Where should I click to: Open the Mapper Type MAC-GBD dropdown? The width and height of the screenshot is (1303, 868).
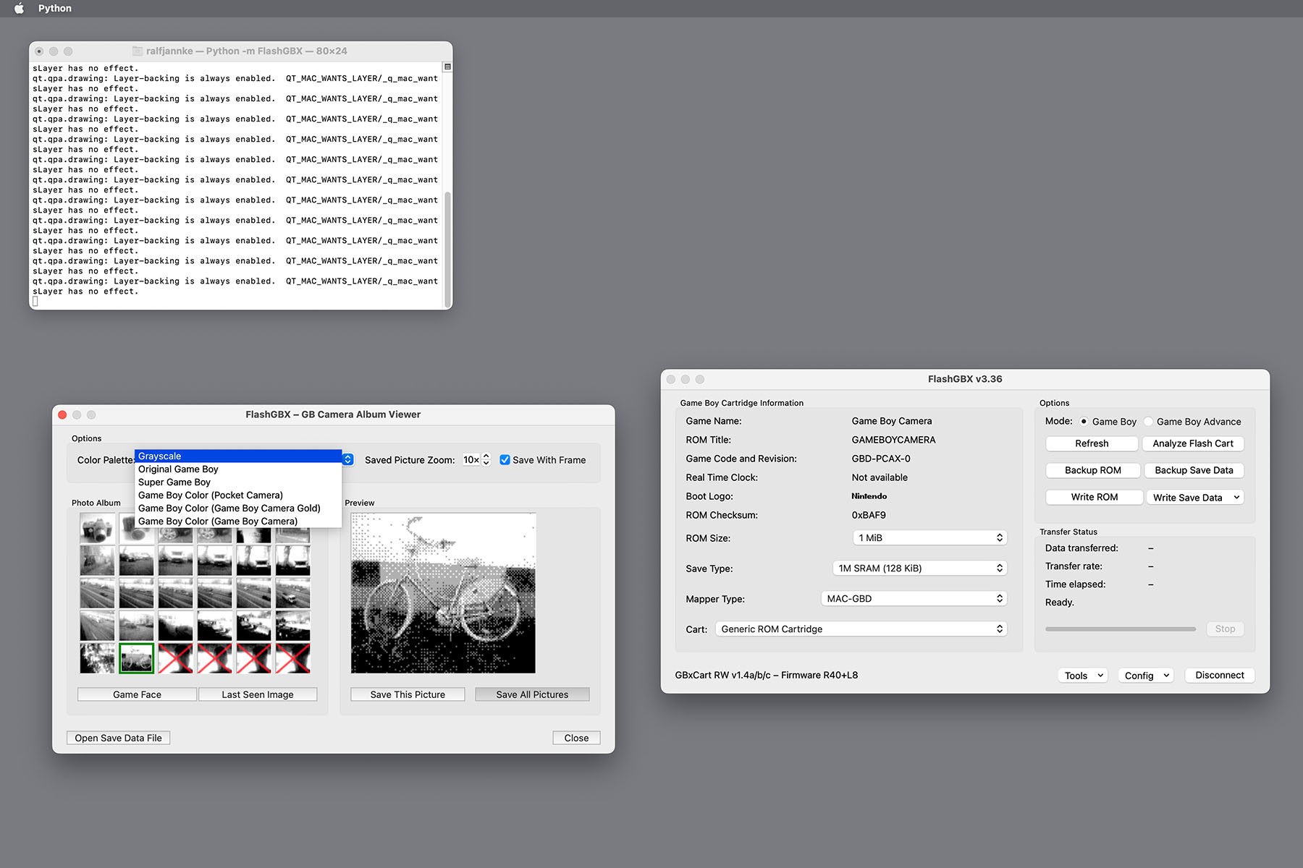pos(914,599)
